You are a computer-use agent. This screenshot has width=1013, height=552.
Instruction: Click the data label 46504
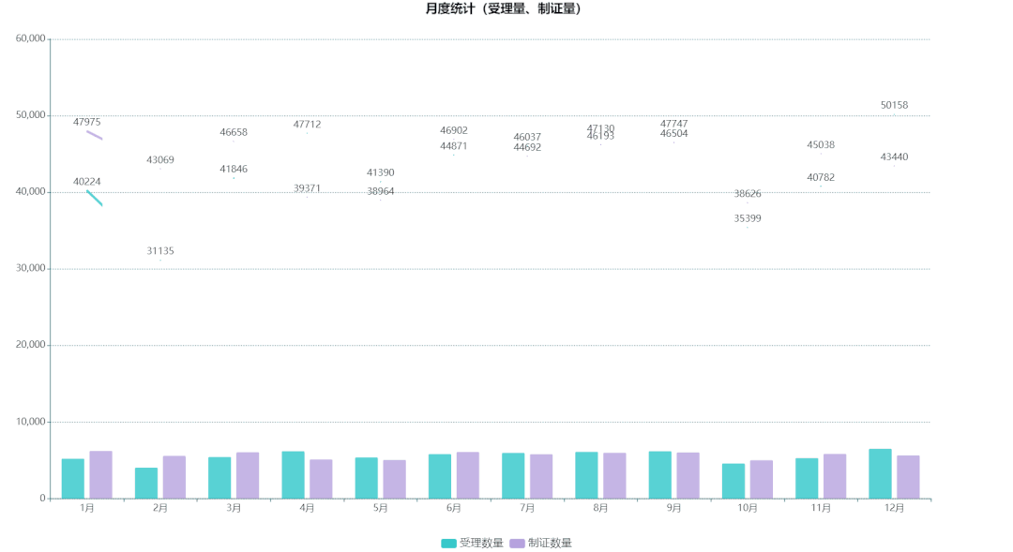(673, 134)
